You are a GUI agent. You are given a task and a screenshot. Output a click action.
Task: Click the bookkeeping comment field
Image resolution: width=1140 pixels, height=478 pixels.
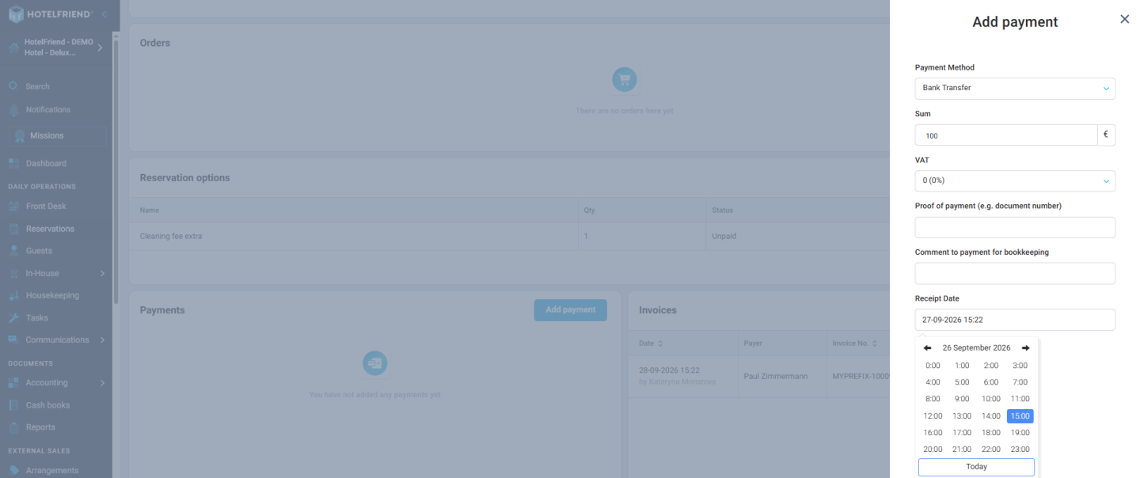coord(1015,274)
